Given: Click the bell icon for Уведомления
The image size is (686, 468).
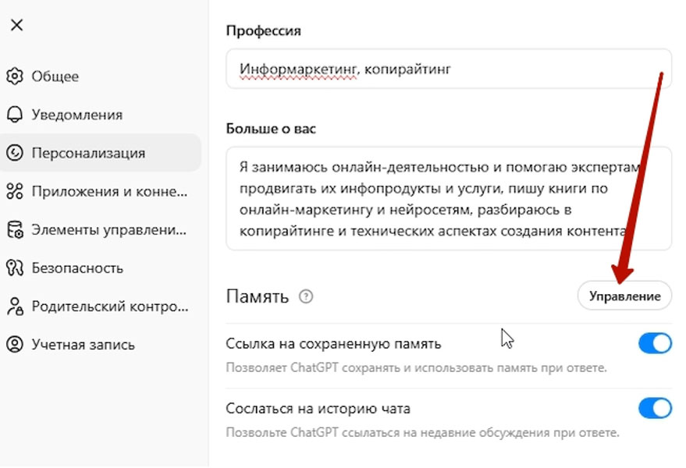Looking at the screenshot, I should point(15,115).
